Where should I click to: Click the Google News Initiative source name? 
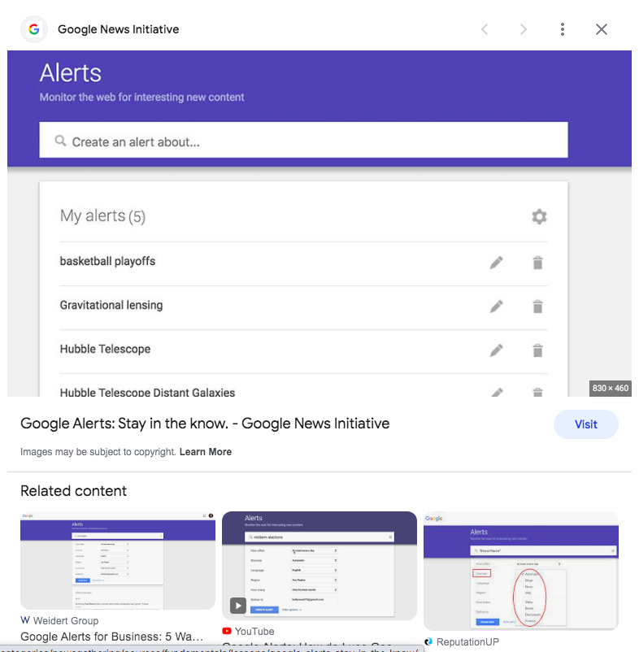tap(118, 29)
